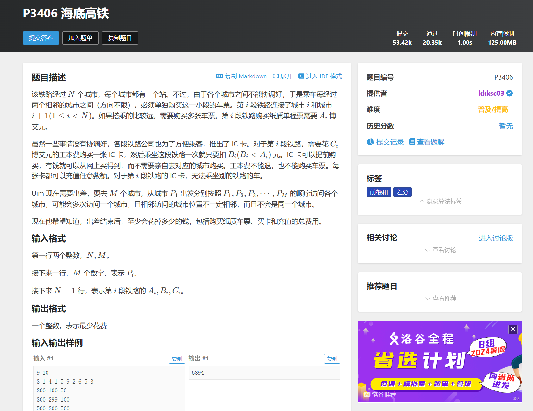Click the 标签 section heading
533x411 pixels.
point(374,178)
